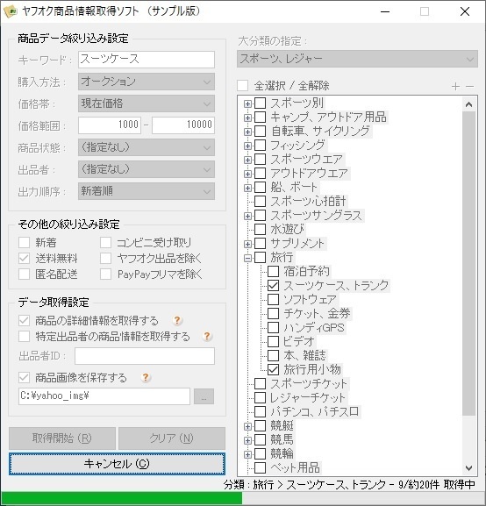The height and width of the screenshot is (506, 486).
Task: Select the スポーツ心拍計 tree item
Action: tap(308, 202)
